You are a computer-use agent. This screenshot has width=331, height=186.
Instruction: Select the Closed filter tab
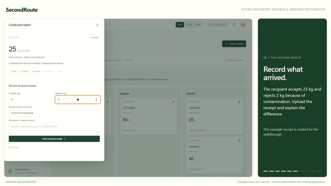click(189, 25)
